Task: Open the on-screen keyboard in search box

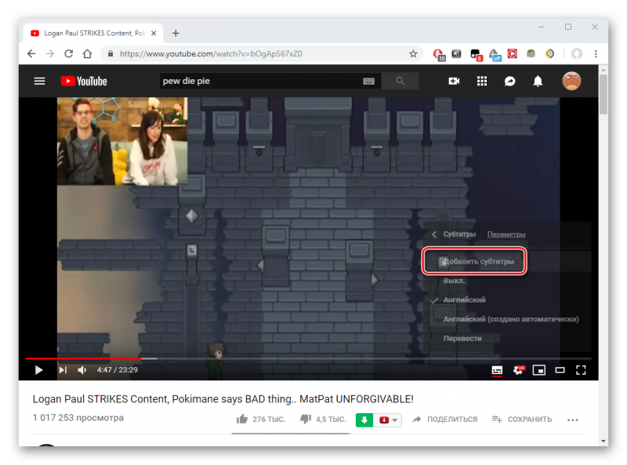Action: point(368,82)
